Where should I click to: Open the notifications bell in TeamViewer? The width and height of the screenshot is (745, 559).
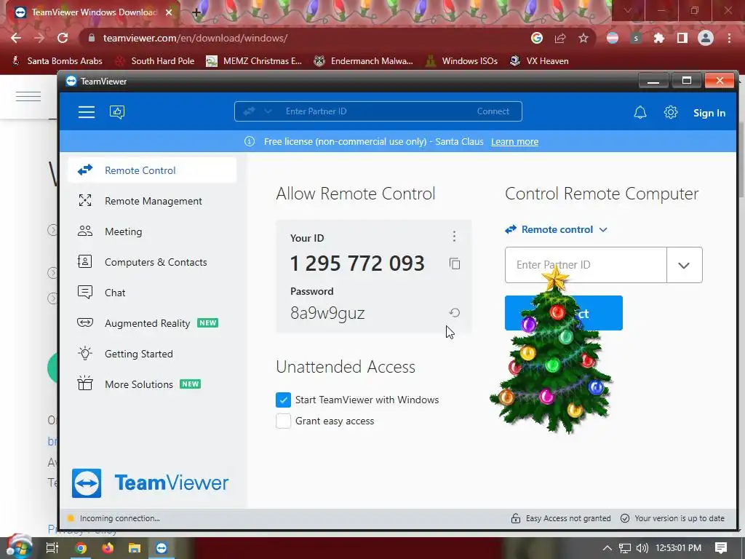[640, 113]
